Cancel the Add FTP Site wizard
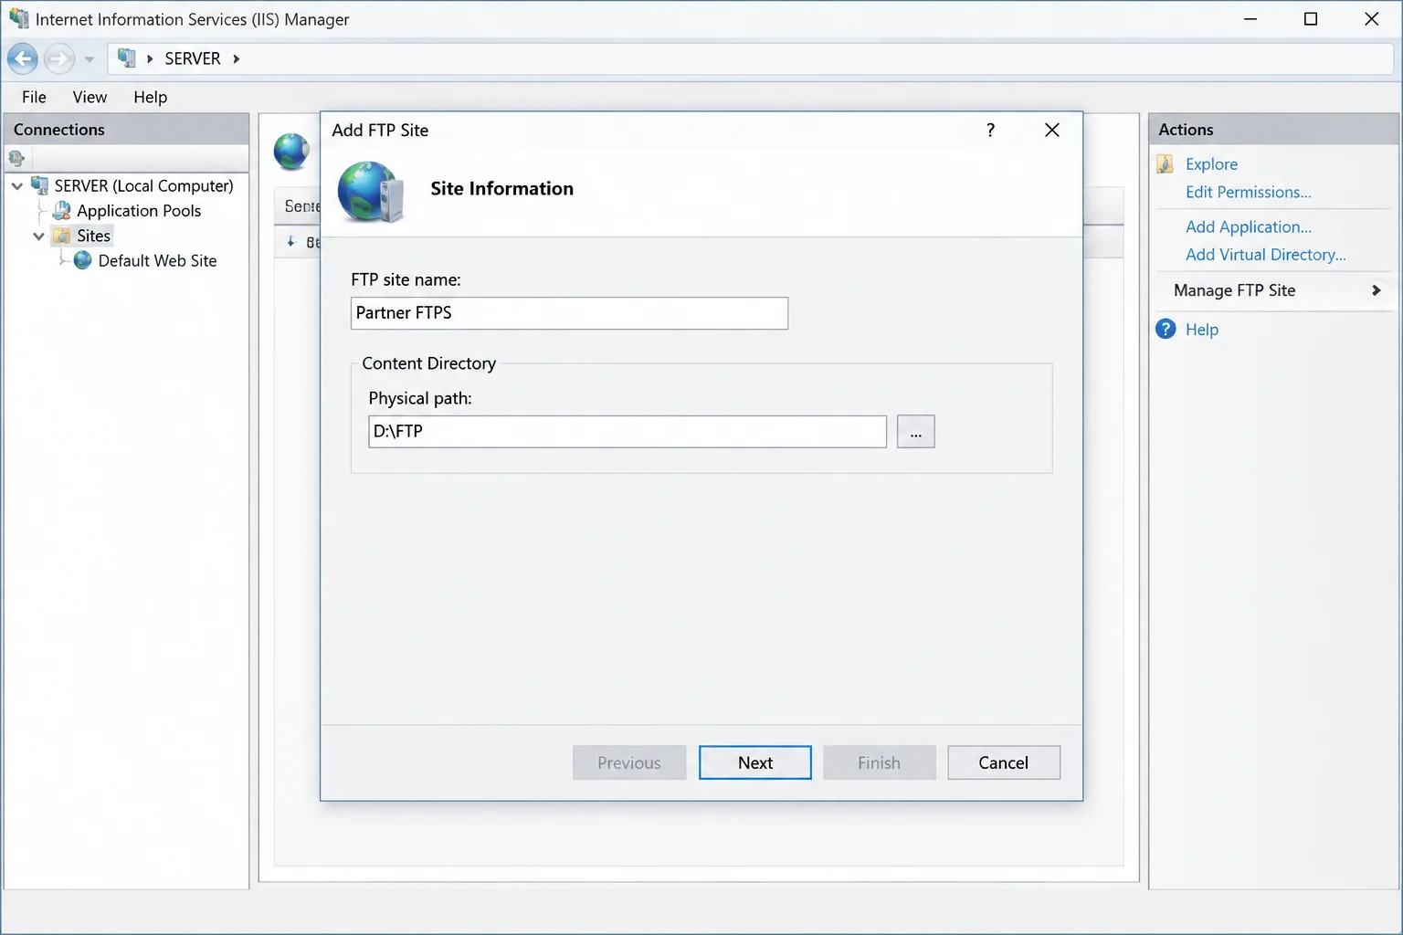 (1004, 762)
